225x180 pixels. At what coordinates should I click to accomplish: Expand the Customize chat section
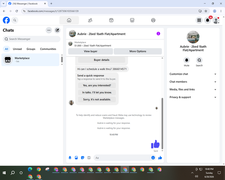pos(193,74)
